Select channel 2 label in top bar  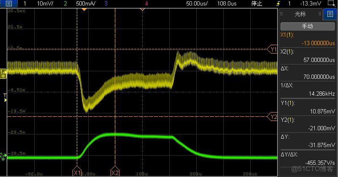click(65, 3)
